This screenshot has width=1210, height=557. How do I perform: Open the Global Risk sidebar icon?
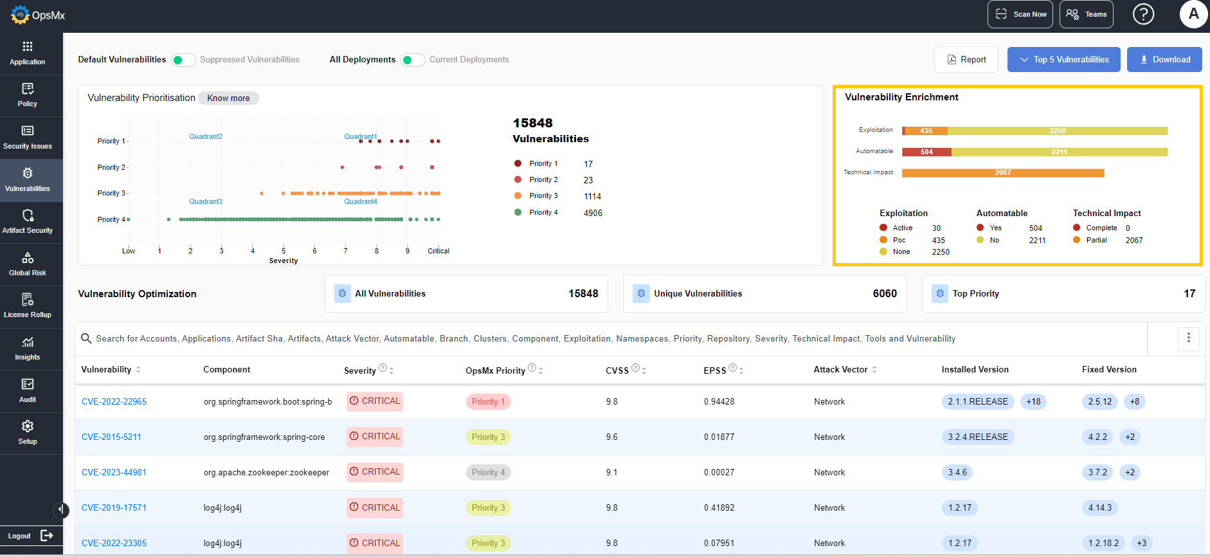click(27, 258)
